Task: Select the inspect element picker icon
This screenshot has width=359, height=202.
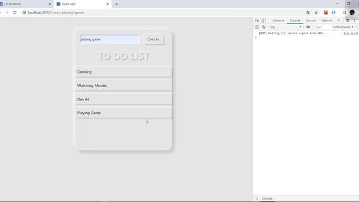Action: point(257,20)
